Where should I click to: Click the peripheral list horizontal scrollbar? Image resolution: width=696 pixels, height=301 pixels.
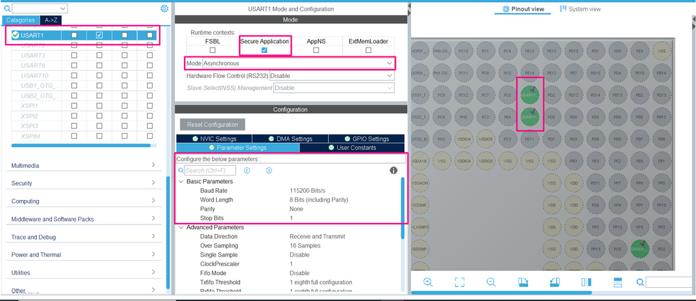click(81, 145)
